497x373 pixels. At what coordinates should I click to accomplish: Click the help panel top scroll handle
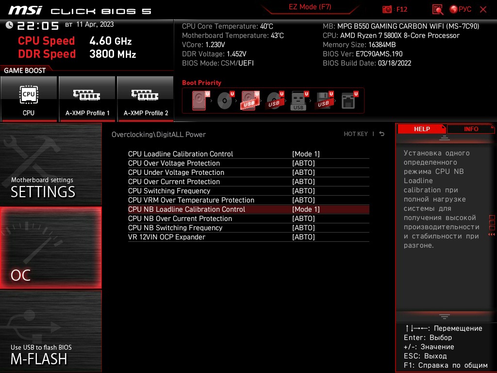point(445,138)
